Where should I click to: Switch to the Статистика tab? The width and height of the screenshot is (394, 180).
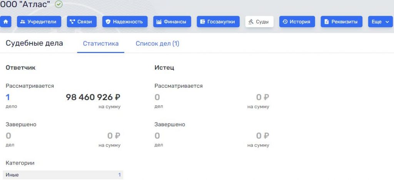pos(100,43)
